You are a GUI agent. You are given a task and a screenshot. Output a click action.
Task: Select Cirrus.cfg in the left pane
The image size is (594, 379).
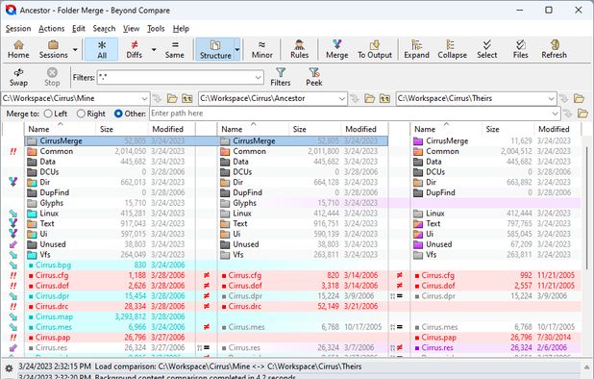[52, 275]
